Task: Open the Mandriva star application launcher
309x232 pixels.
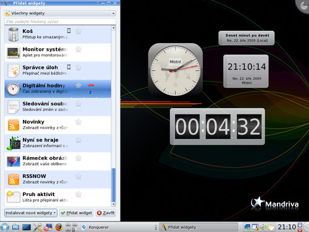Action: [x=5, y=227]
